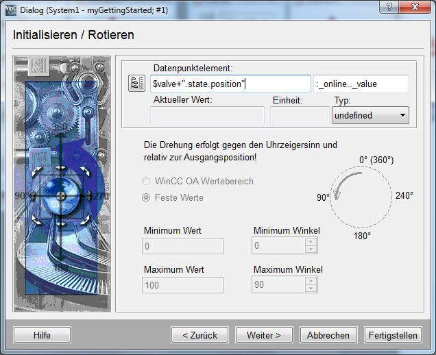
Task: Increase Minimum Winkel with up arrow
Action: tap(311, 242)
